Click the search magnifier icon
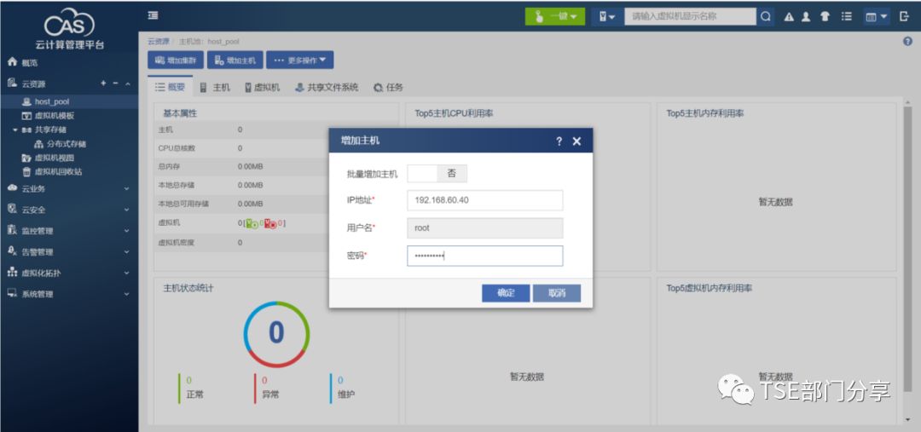This screenshot has height=432, width=921. pos(765,16)
